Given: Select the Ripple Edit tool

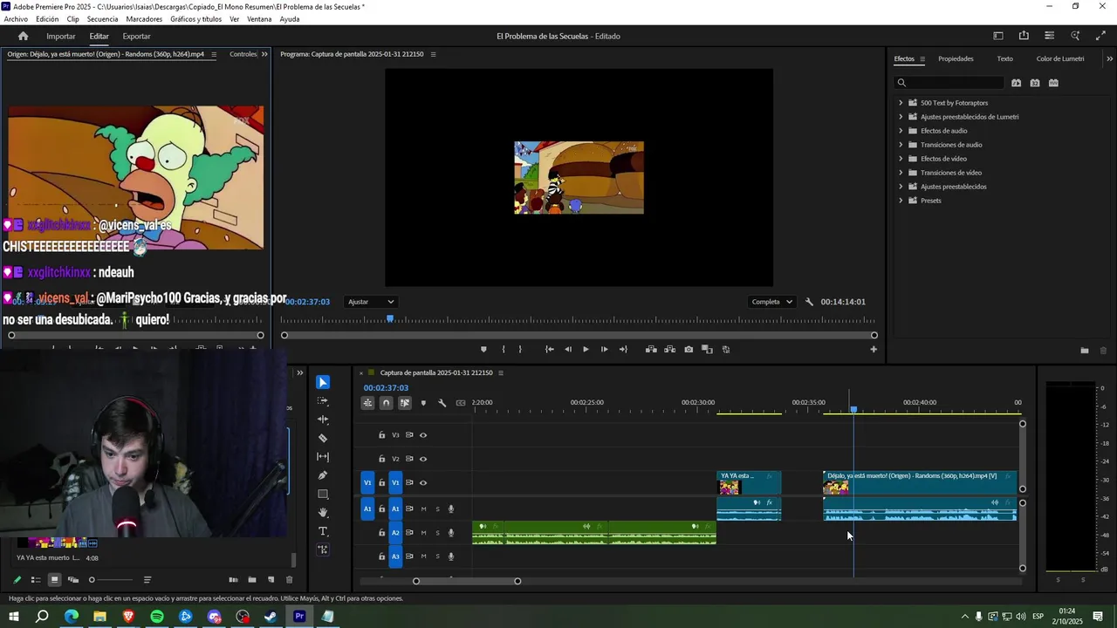Looking at the screenshot, I should pyautogui.click(x=323, y=420).
